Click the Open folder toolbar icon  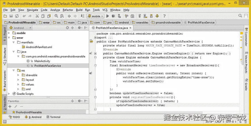5,16
